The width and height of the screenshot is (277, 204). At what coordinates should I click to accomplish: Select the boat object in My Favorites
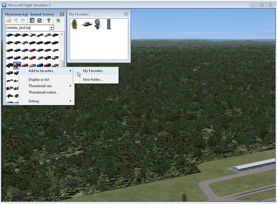tap(86, 24)
